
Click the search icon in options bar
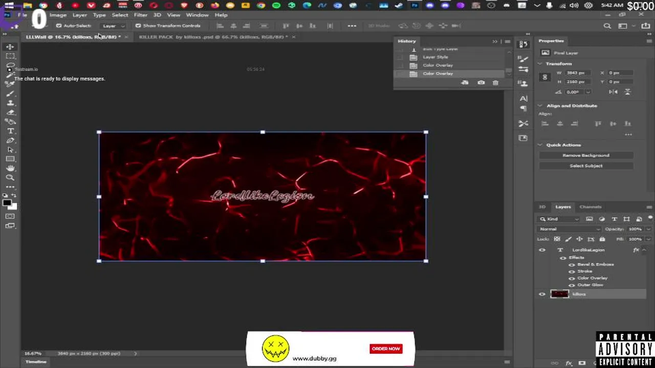pyautogui.click(x=607, y=26)
